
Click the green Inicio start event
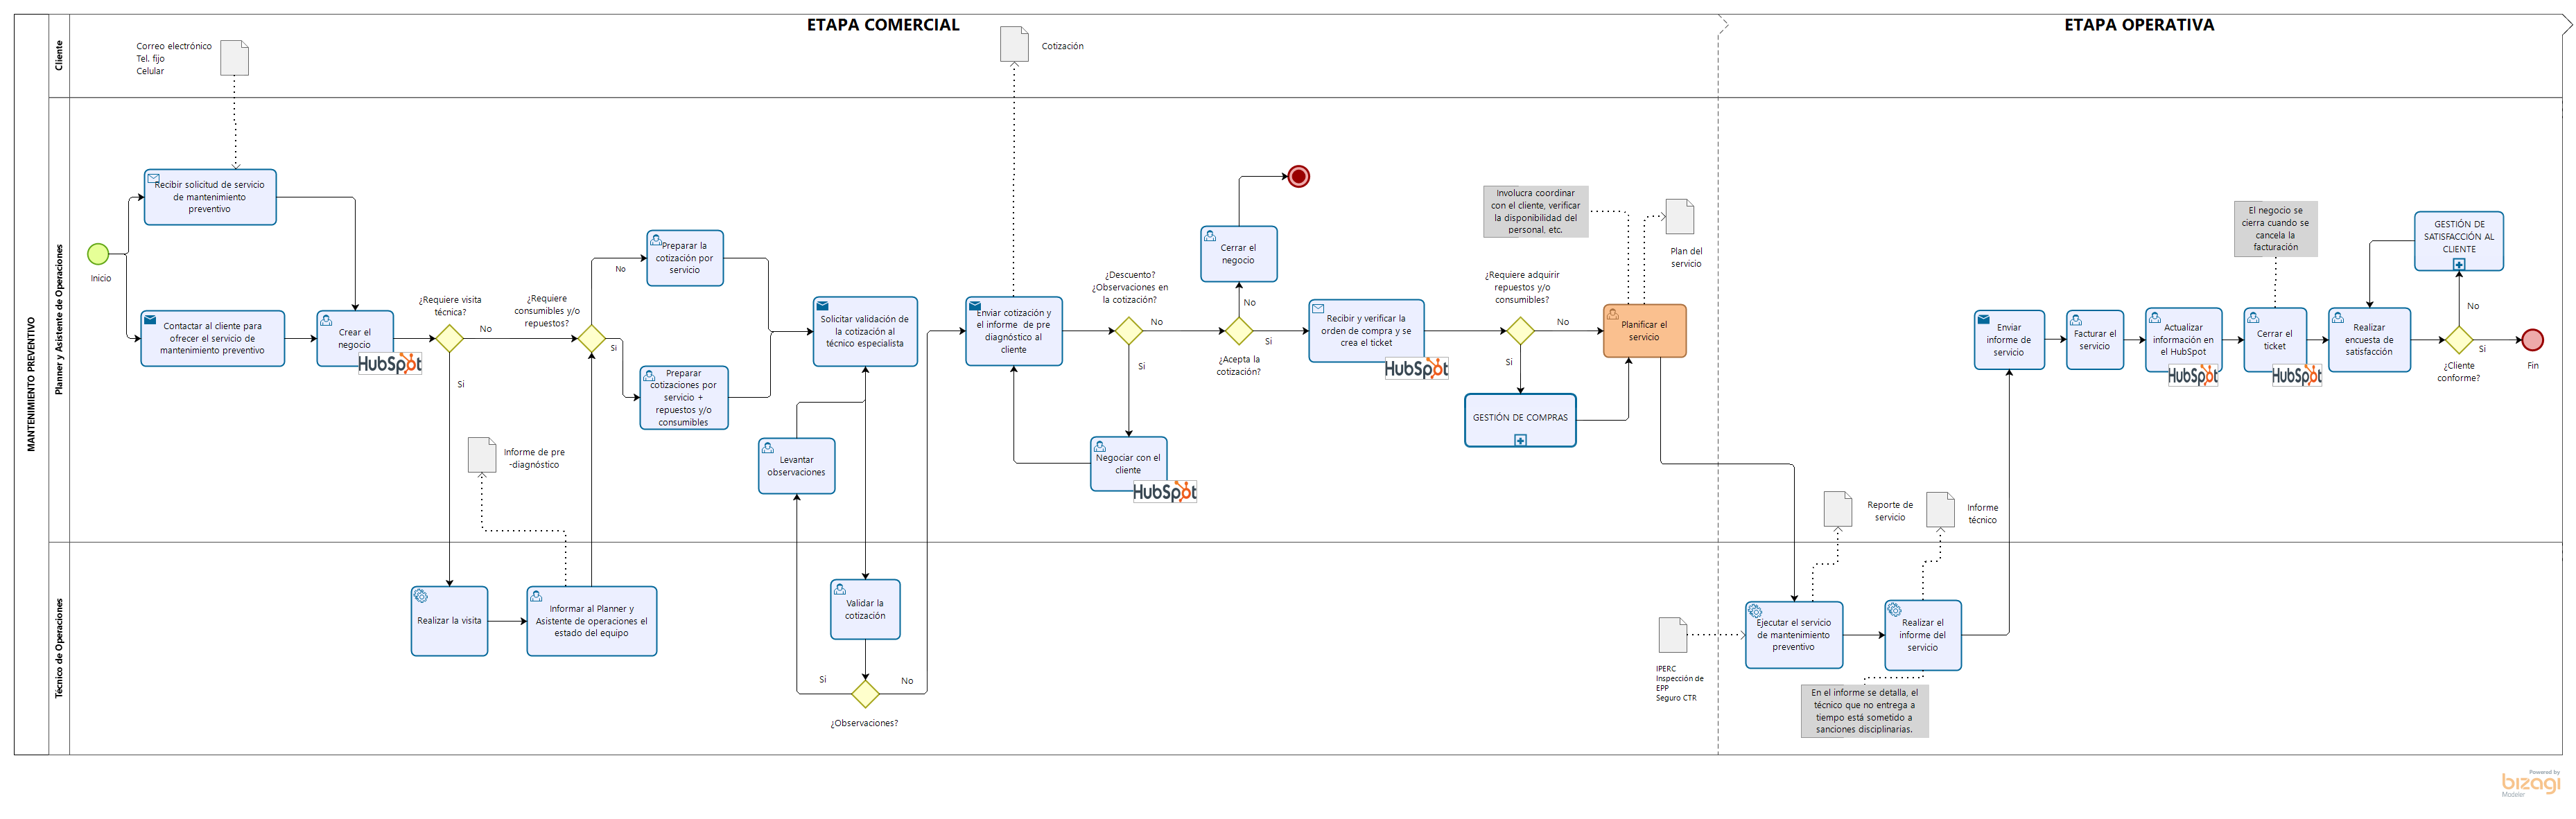pos(98,254)
